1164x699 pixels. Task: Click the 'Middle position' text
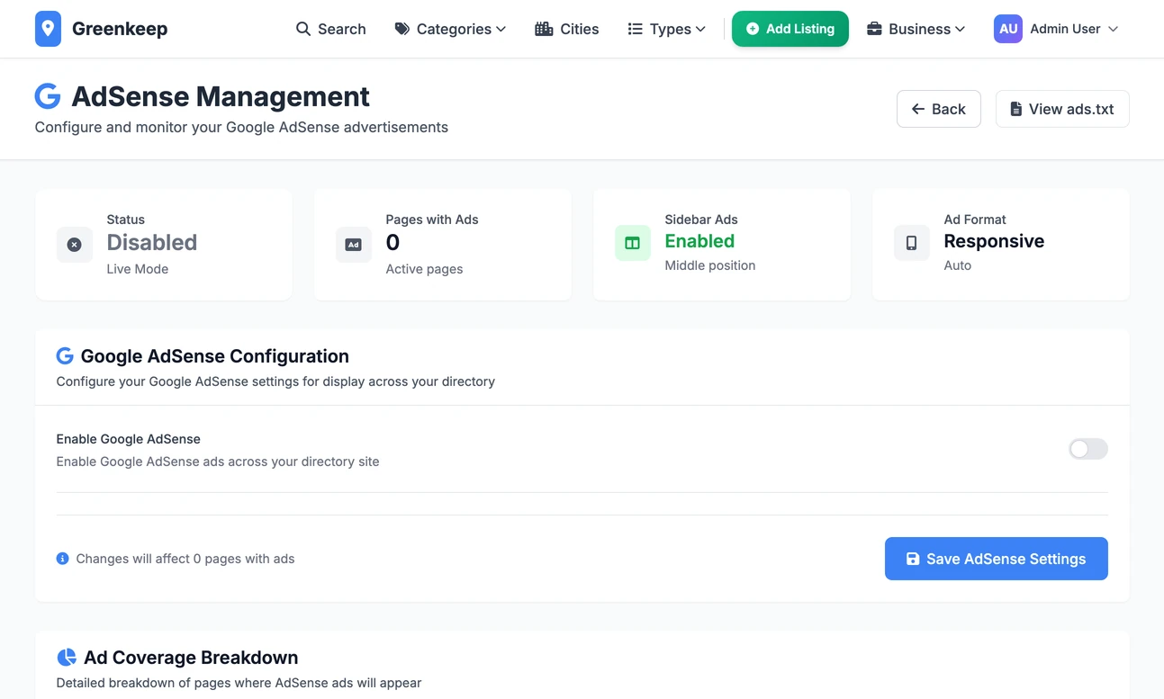[x=710, y=265]
